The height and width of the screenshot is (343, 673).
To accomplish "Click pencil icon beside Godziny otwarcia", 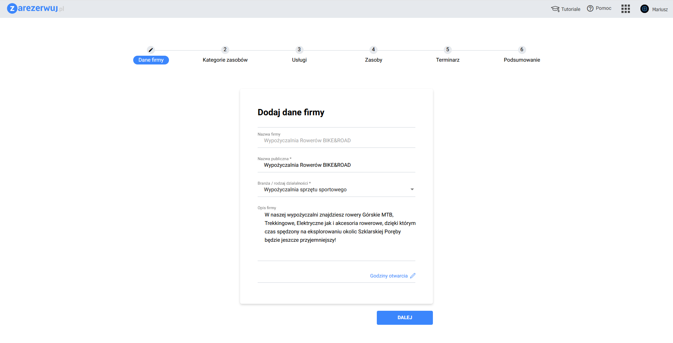I will pos(413,276).
